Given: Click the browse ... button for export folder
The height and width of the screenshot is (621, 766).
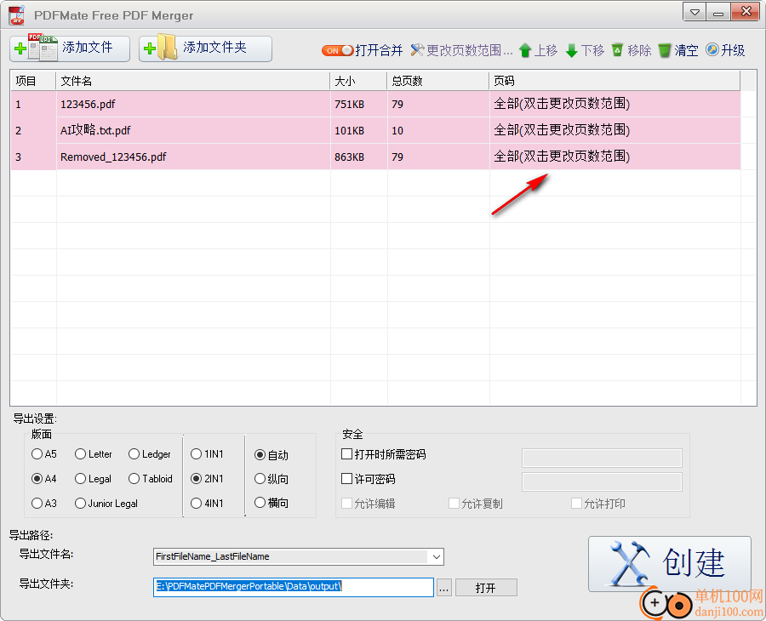Looking at the screenshot, I should [443, 588].
